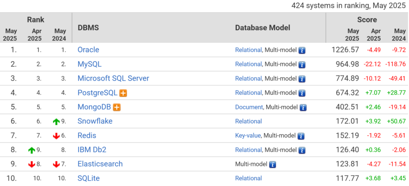Open the SQLite link
This screenshot has width=409, height=186.
pyautogui.click(x=89, y=178)
